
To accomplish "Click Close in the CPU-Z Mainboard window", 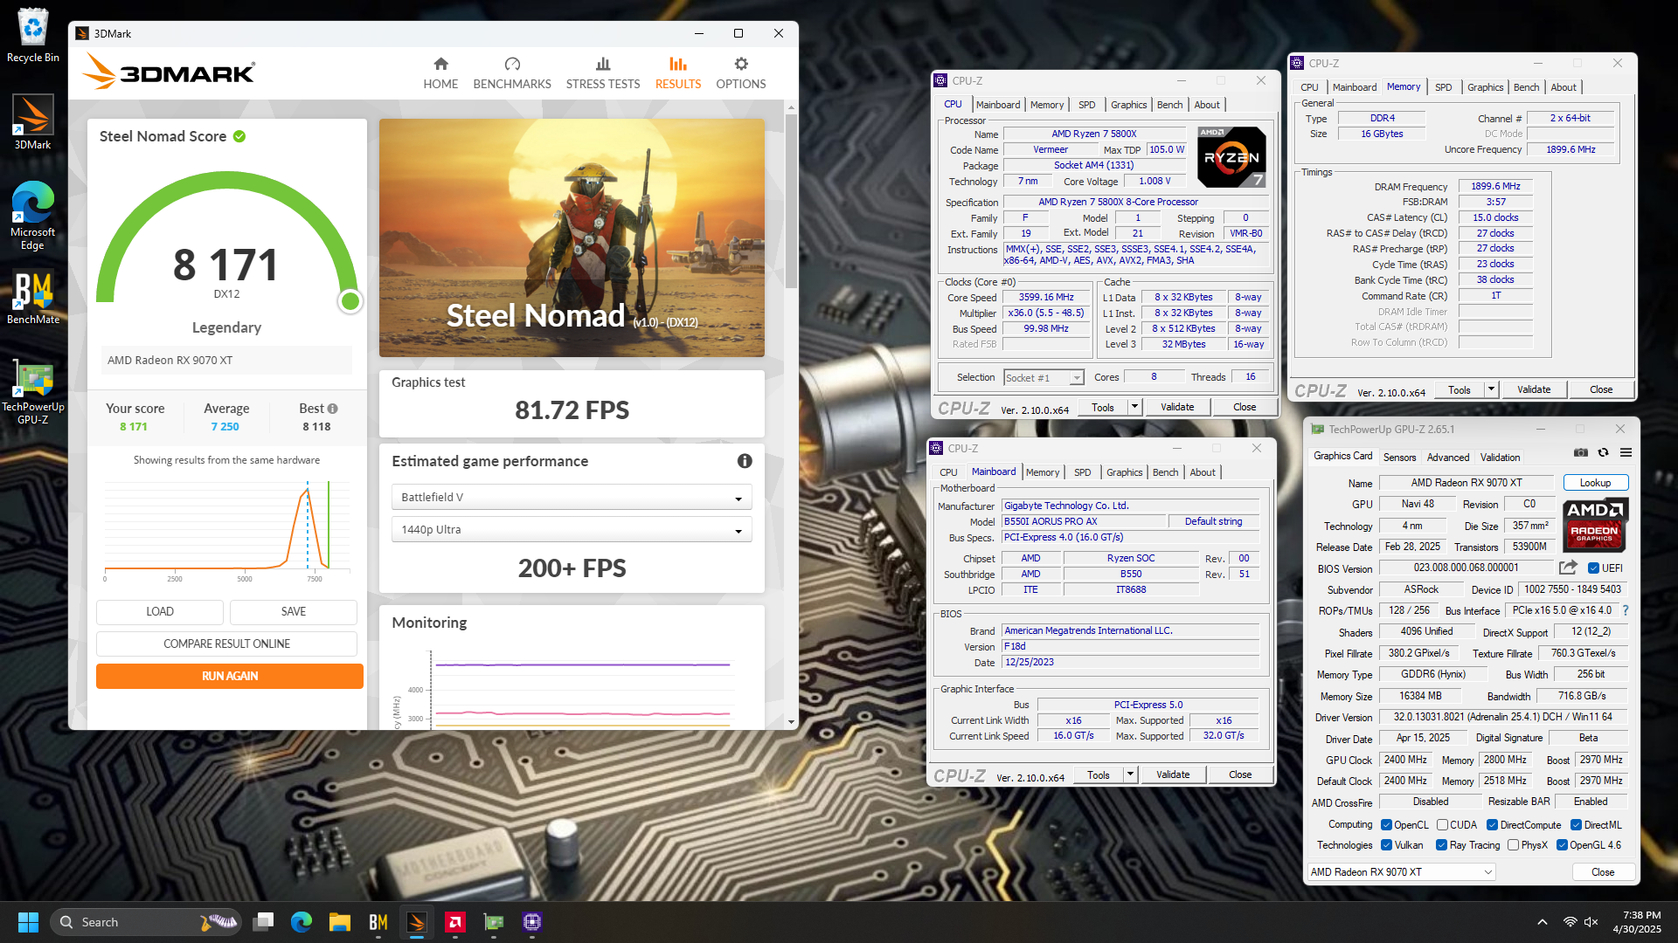I will click(1240, 774).
